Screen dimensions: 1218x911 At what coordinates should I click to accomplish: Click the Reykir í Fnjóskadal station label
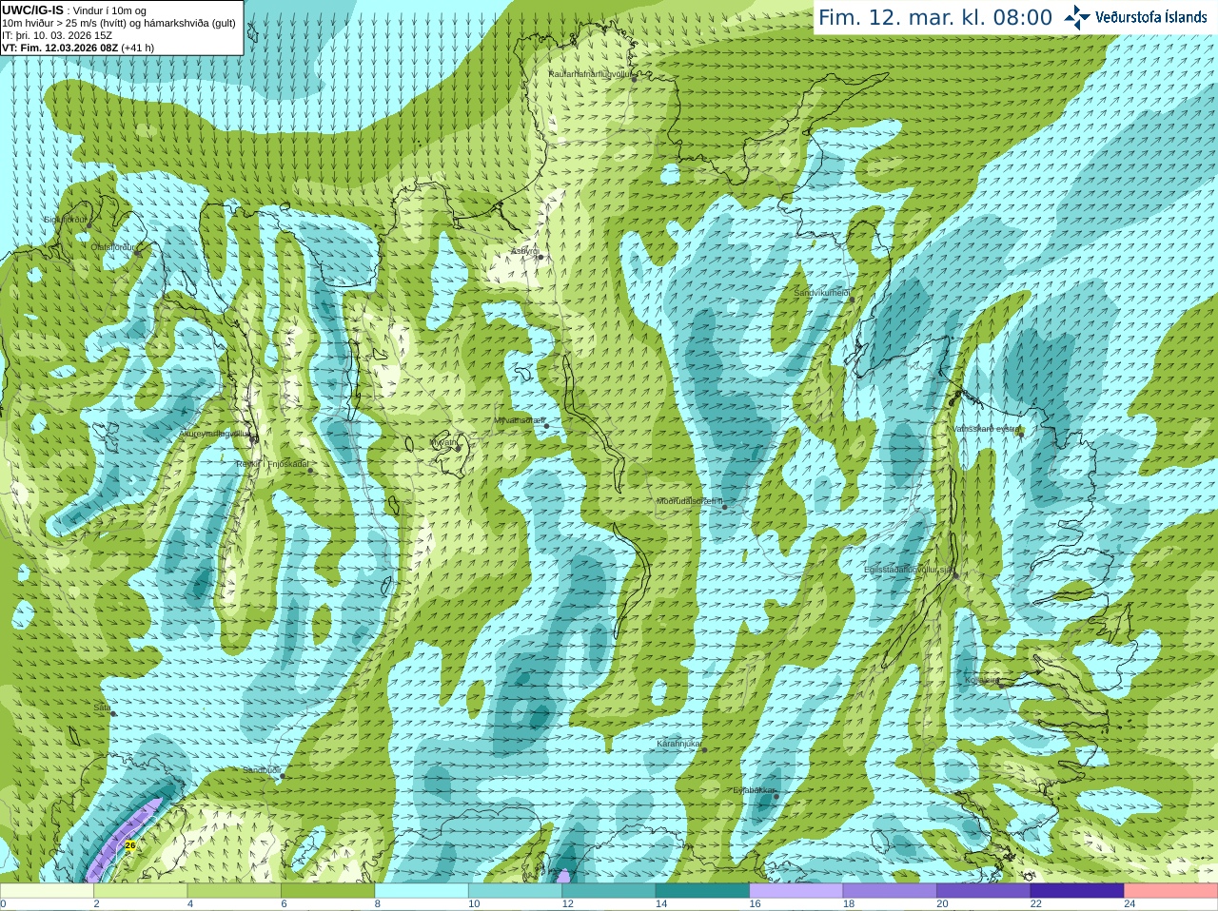point(272,464)
